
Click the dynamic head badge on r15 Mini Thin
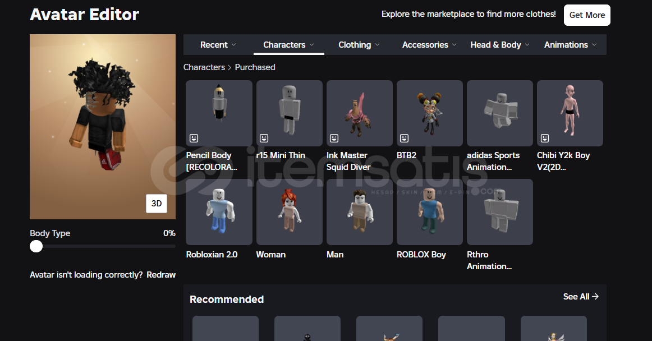click(x=264, y=138)
